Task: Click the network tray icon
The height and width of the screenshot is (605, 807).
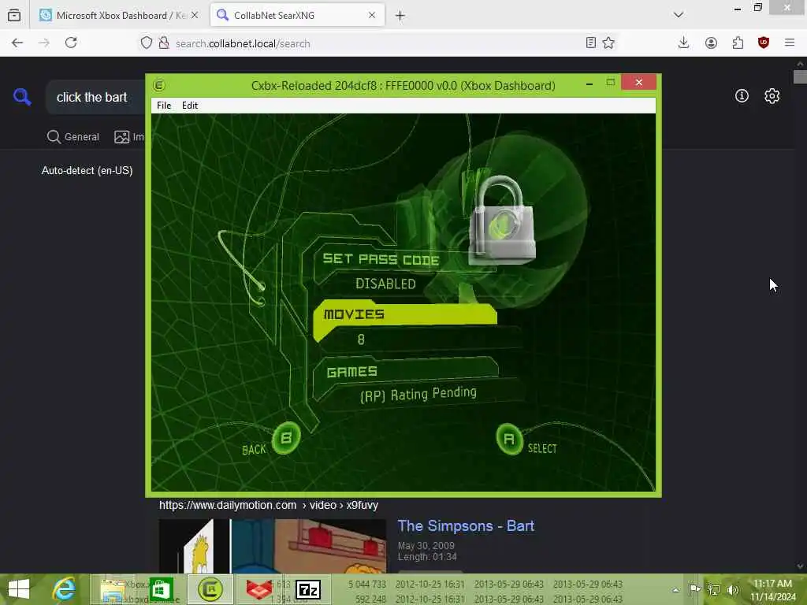Action: 714,589
